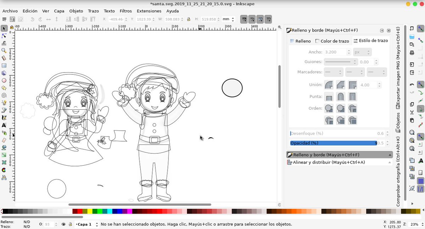Select the Paint bucket fill tool
The height and width of the screenshot is (229, 425).
(x=4, y=148)
